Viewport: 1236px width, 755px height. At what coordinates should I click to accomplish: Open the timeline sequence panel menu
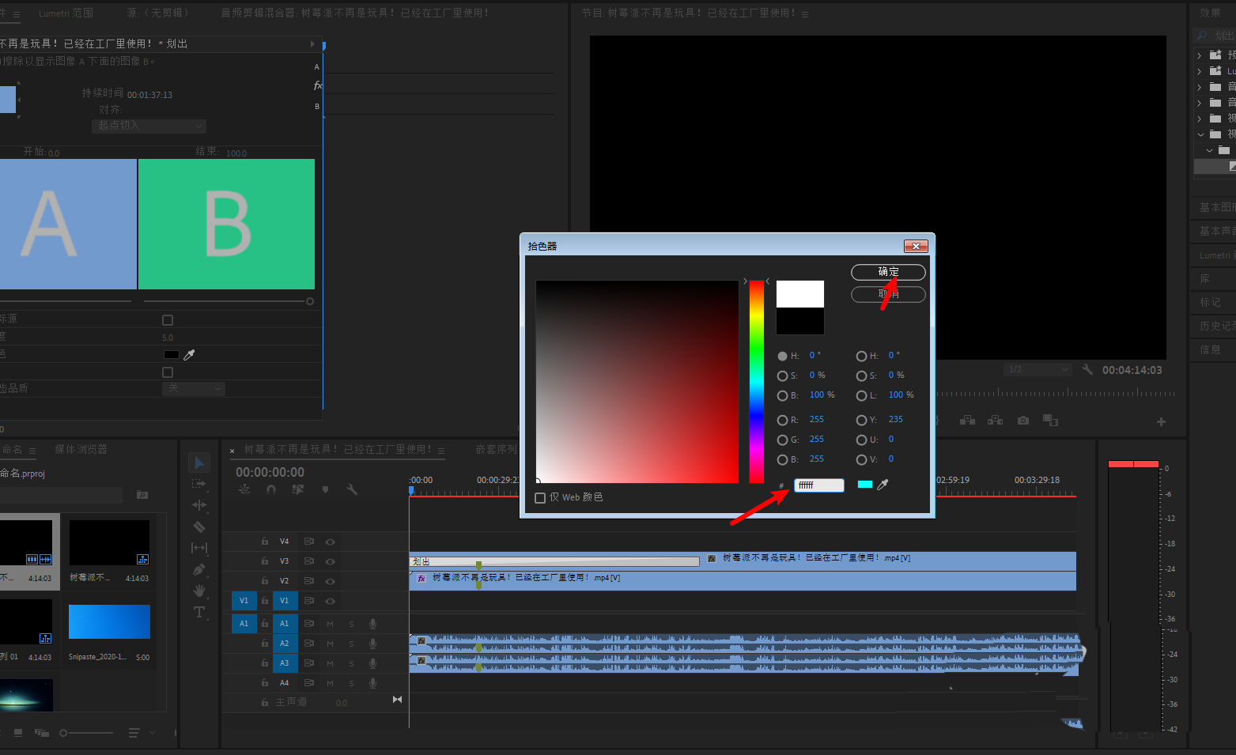pos(441,451)
